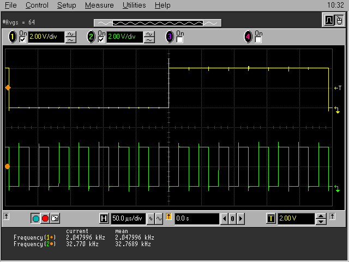Click the red stop acquisition button
Image resolution: width=349 pixels, height=262 pixels.
click(45, 219)
